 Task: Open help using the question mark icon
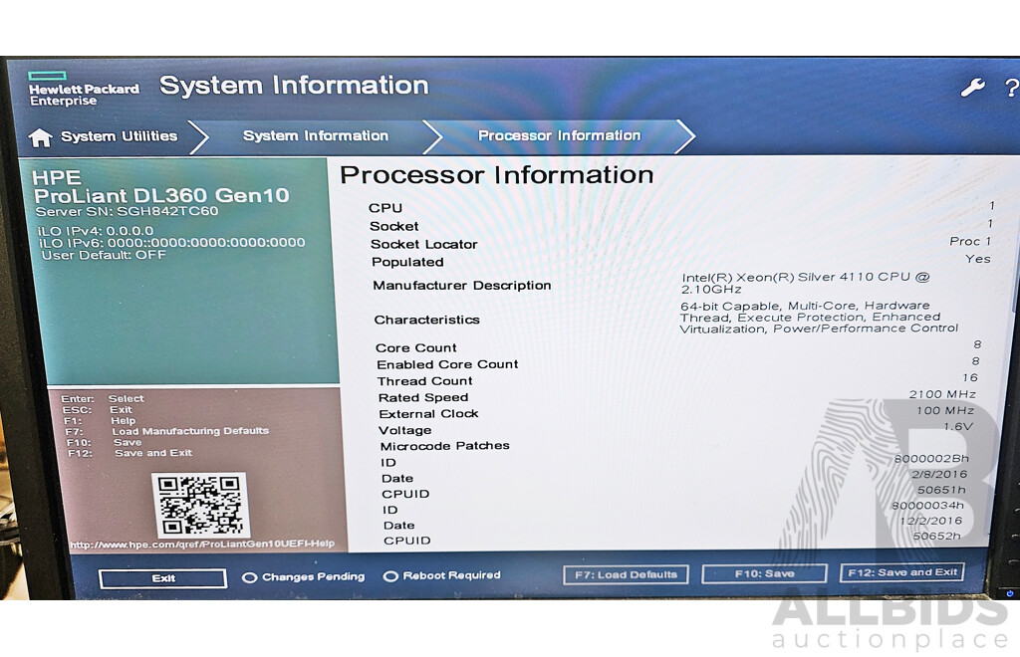[1011, 88]
